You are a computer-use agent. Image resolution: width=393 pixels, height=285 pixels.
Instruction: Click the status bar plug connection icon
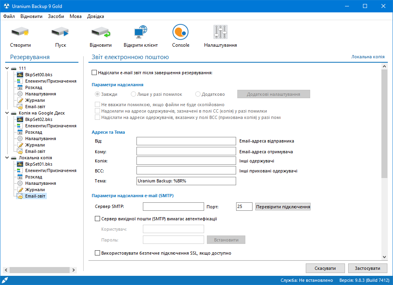(5, 280)
